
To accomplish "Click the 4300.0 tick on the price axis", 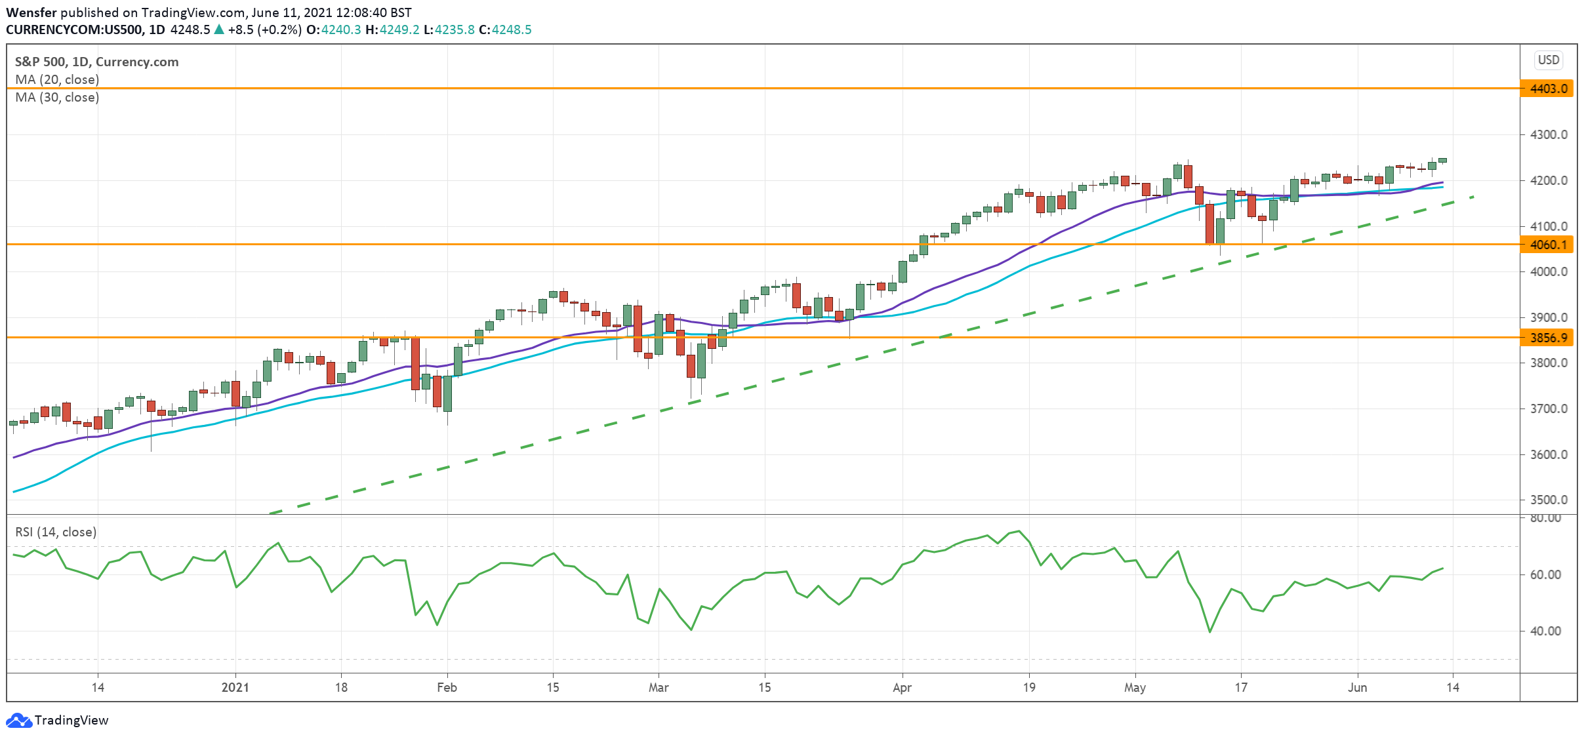I will tap(1549, 135).
